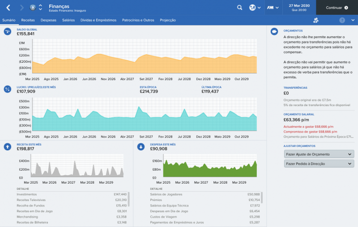
Task: Click the Receita Este Mês up-arrow icon
Action: point(8,146)
